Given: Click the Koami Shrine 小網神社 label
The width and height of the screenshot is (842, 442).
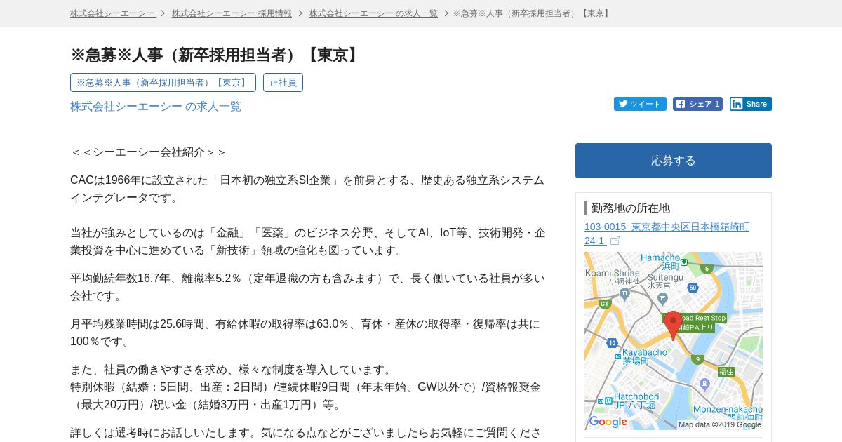Looking at the screenshot, I should point(613,276).
